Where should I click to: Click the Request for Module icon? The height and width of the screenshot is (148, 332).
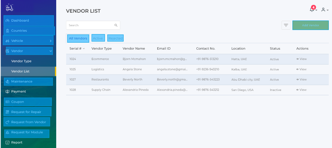click(x=8, y=132)
